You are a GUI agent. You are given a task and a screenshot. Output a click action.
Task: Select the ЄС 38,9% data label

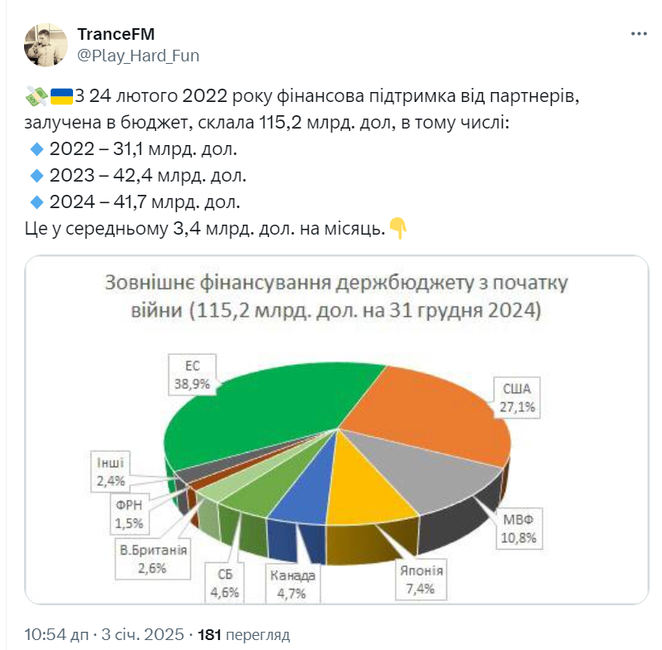coord(192,375)
